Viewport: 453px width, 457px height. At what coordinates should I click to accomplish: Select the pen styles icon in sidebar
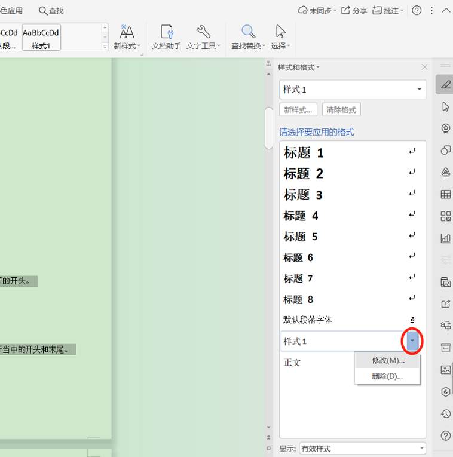[x=445, y=84]
